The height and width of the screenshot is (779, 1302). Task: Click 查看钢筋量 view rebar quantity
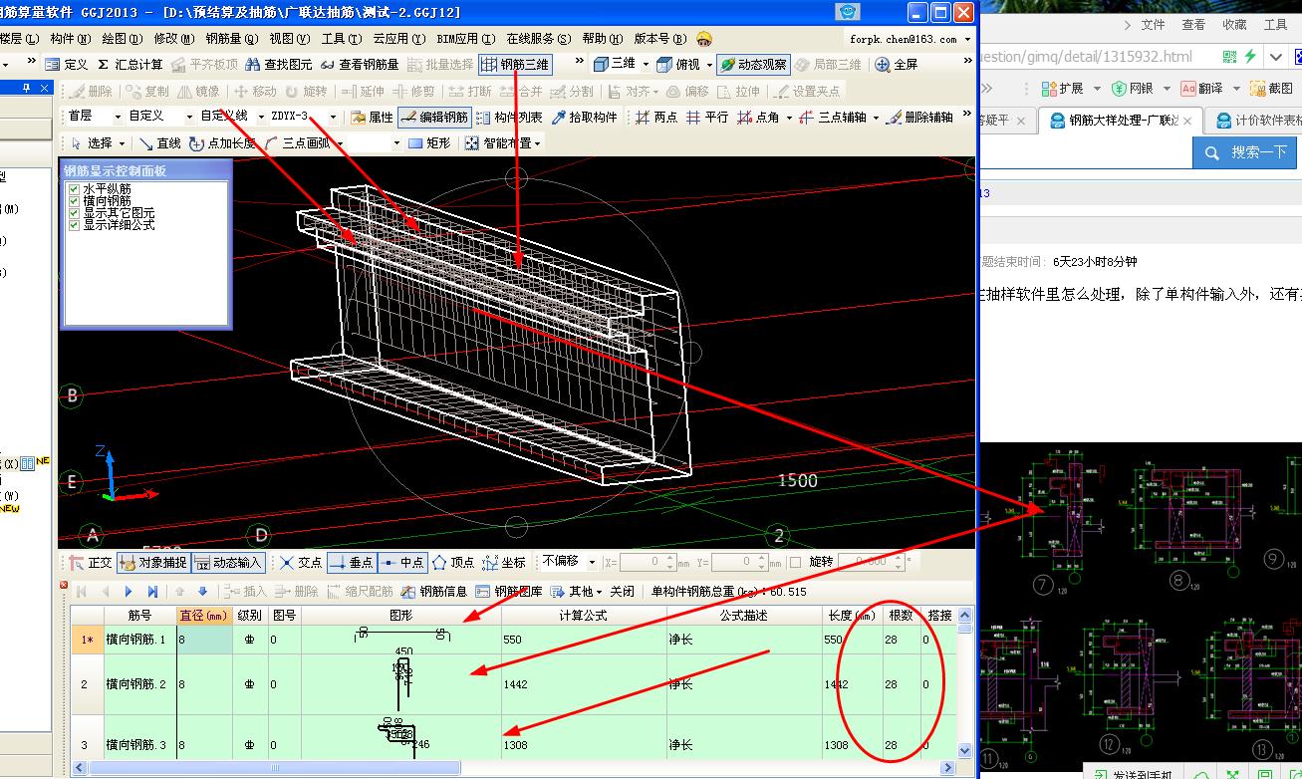point(360,65)
